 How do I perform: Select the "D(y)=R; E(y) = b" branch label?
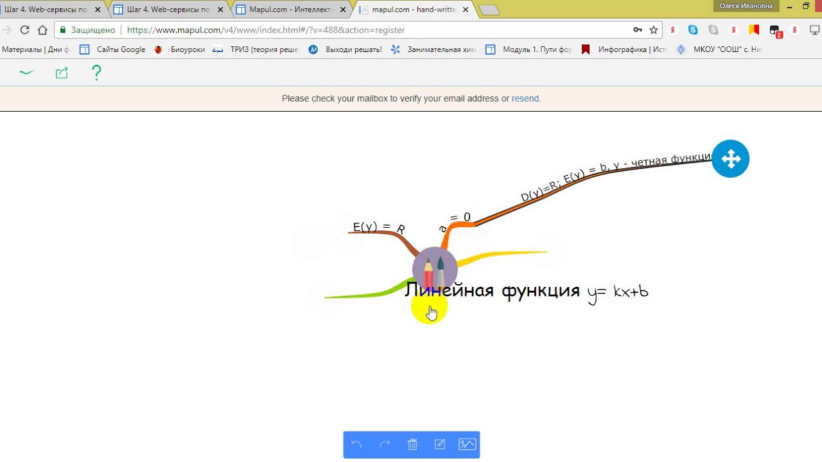616,176
